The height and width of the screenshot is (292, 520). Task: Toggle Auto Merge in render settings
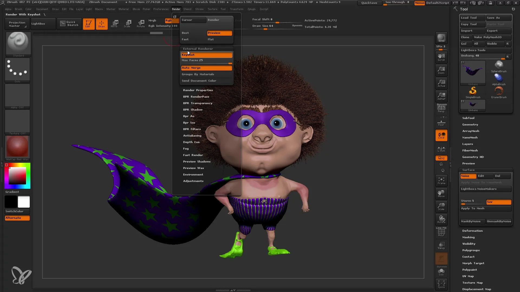point(206,68)
